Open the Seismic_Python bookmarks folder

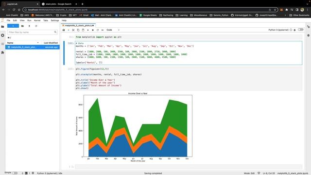219,15
